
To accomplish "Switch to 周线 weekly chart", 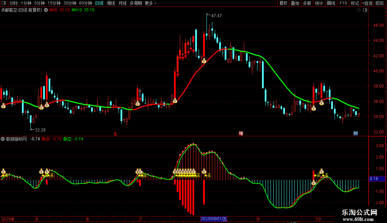I will coord(111,3).
